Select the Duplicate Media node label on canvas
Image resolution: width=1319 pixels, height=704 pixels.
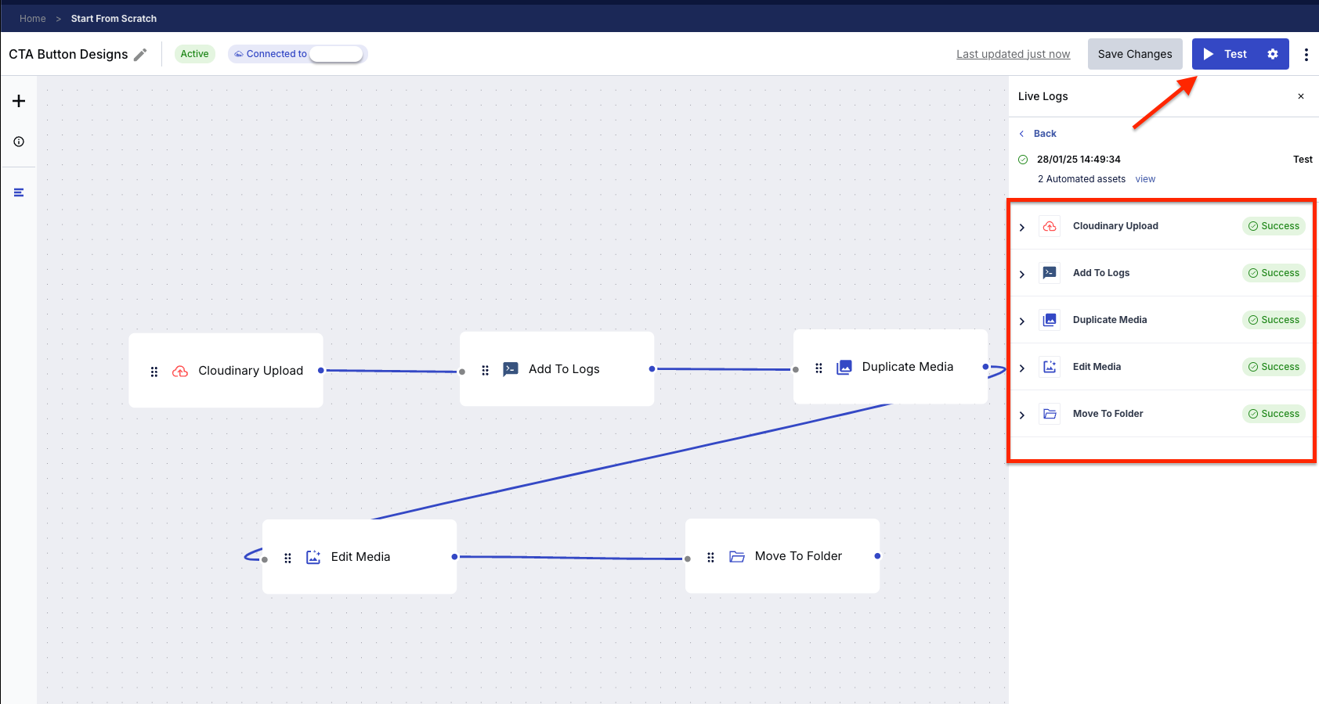tap(908, 367)
